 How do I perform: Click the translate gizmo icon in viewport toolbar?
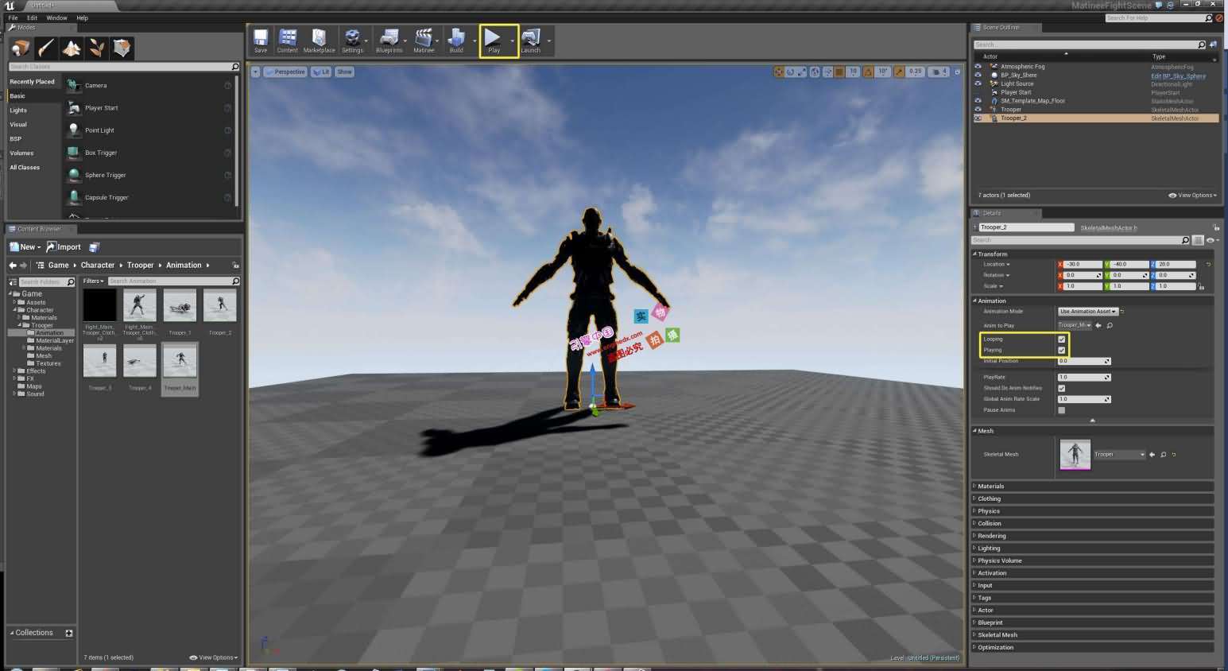tap(778, 72)
